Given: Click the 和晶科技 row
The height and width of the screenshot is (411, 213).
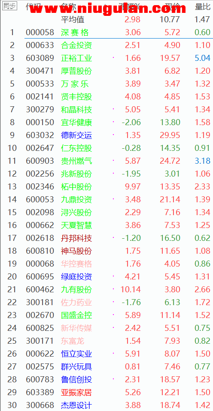Looking at the screenshot, I should tap(106, 109).
